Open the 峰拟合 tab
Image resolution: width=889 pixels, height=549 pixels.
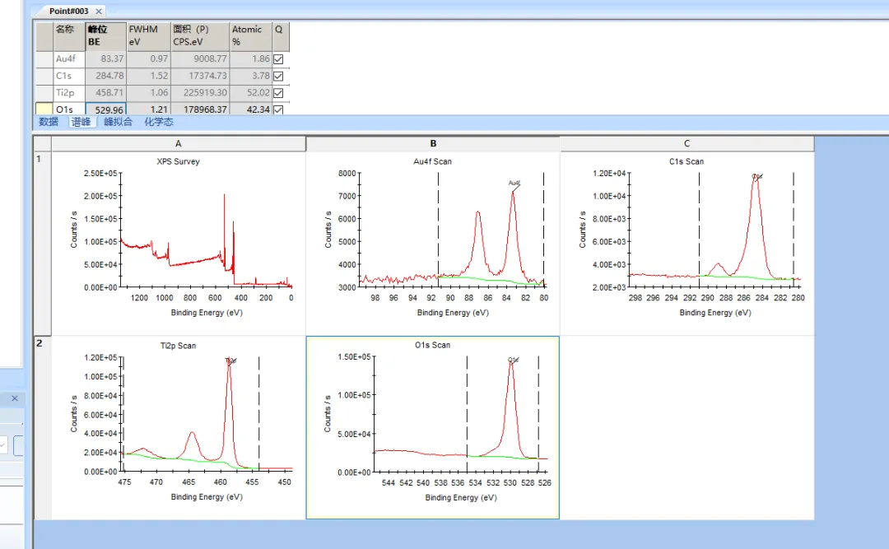coord(118,122)
